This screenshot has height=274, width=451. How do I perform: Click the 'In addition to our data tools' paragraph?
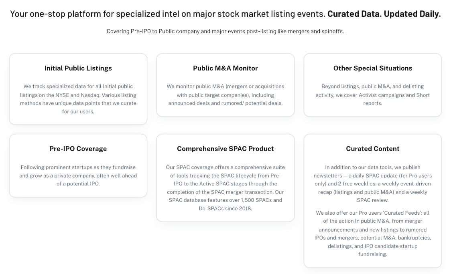(372, 183)
